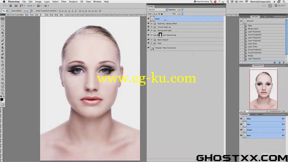
Task: Select the Pen tool
Action: tap(3, 69)
